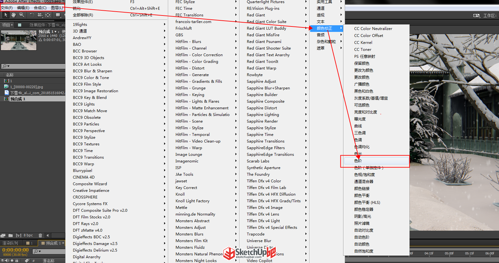Close the 项目 panel tab
Image resolution: width=499 pixels, height=263 pixels.
(x=12, y=25)
